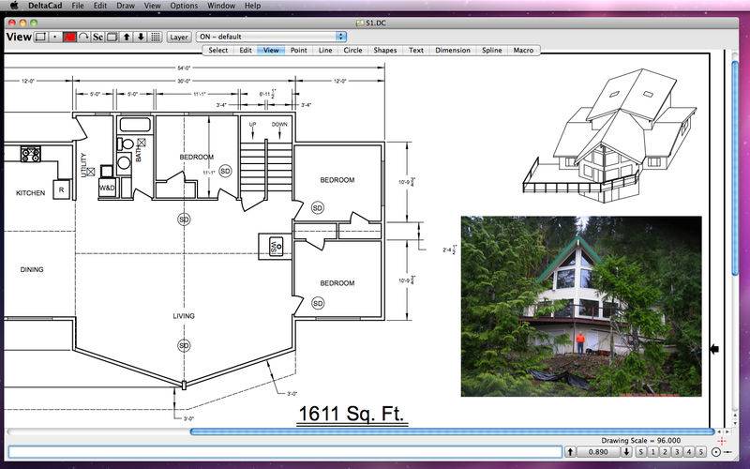This screenshot has height=469, width=750.
Task: Switch to the Select tab
Action: tap(218, 51)
